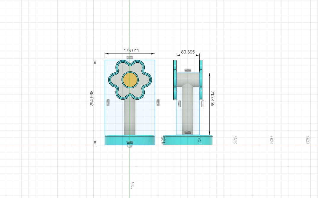Select constraint glyph on side-view rectangle's right edge
The image size is (318, 198).
(x=202, y=104)
